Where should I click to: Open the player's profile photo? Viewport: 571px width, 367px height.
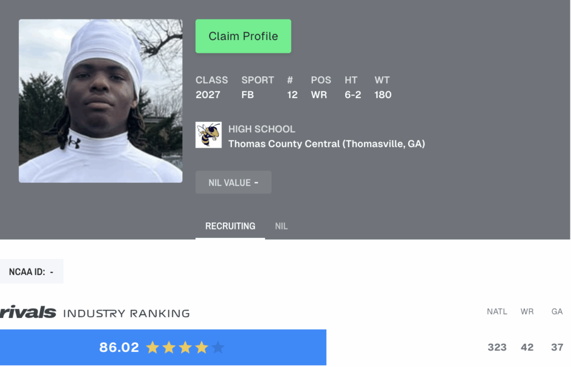(100, 101)
